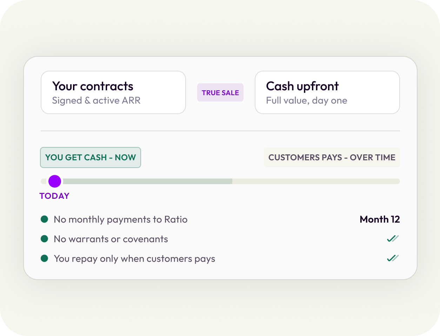440x336 pixels.
Task: Open the Your contracts card
Action: pyautogui.click(x=113, y=92)
